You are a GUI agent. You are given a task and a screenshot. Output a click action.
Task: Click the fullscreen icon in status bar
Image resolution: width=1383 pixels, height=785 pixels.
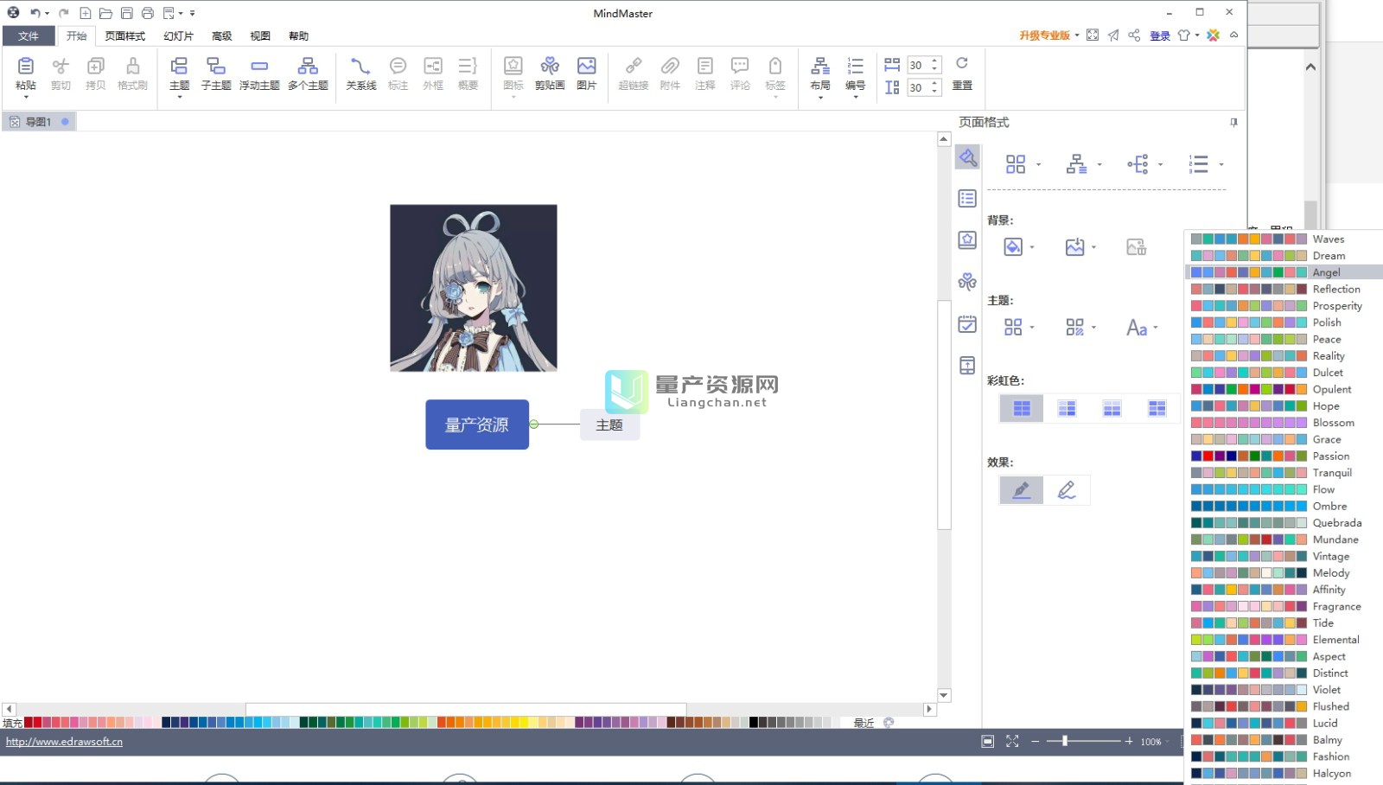click(x=1012, y=742)
